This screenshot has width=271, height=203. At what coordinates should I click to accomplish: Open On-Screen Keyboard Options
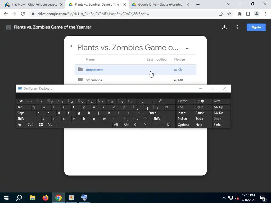click(x=185, y=125)
